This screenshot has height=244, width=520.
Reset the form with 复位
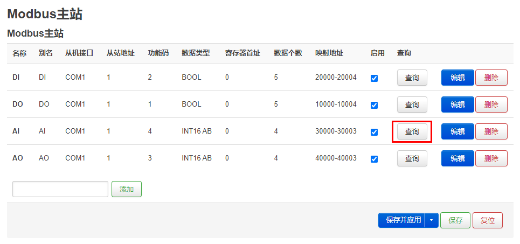tap(488, 220)
